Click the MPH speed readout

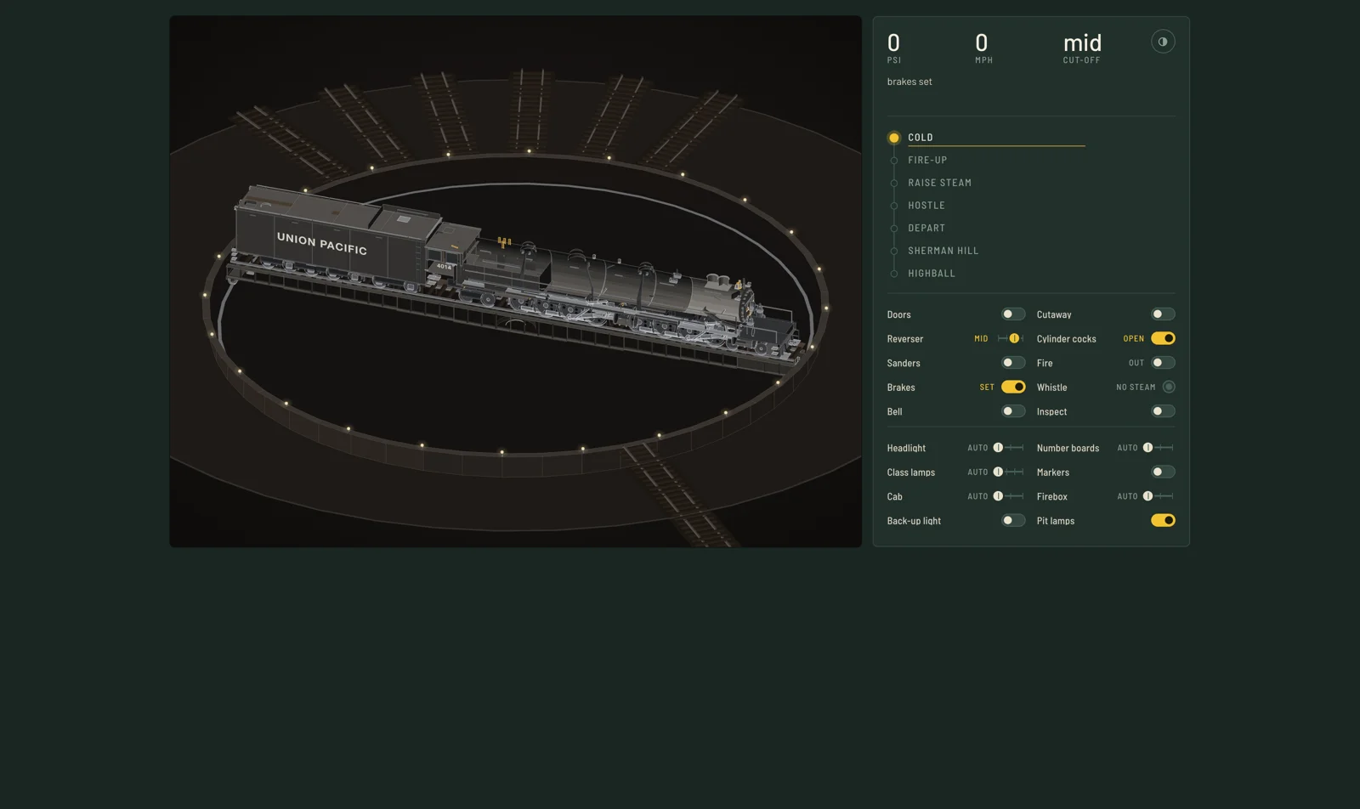[x=983, y=48]
